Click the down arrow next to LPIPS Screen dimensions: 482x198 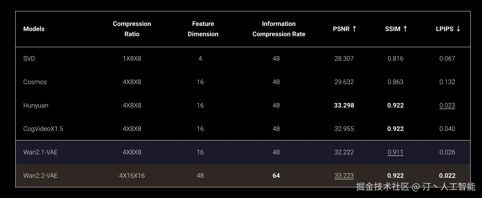coord(458,29)
